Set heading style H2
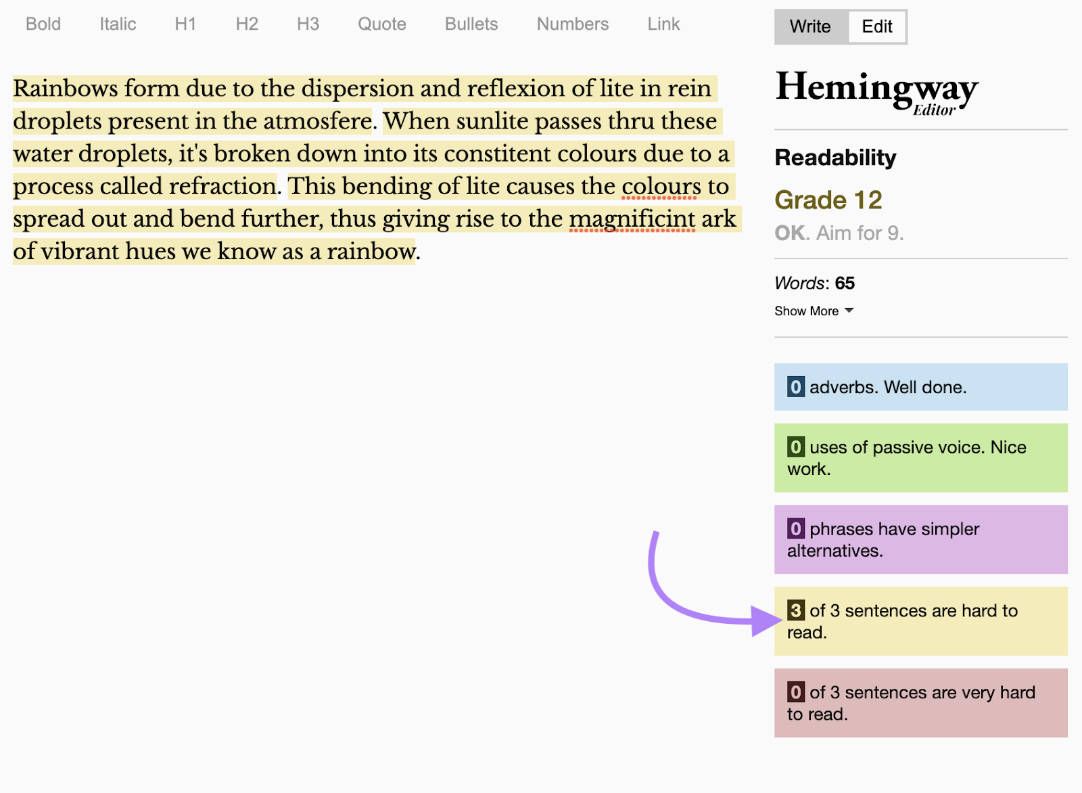The width and height of the screenshot is (1082, 793). [x=247, y=24]
